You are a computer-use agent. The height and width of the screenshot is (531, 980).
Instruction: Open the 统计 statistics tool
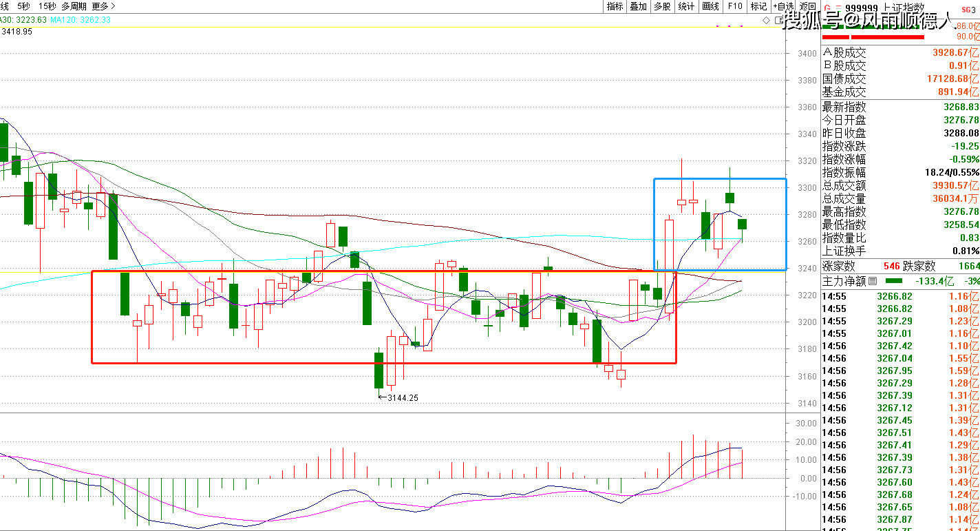[x=686, y=6]
